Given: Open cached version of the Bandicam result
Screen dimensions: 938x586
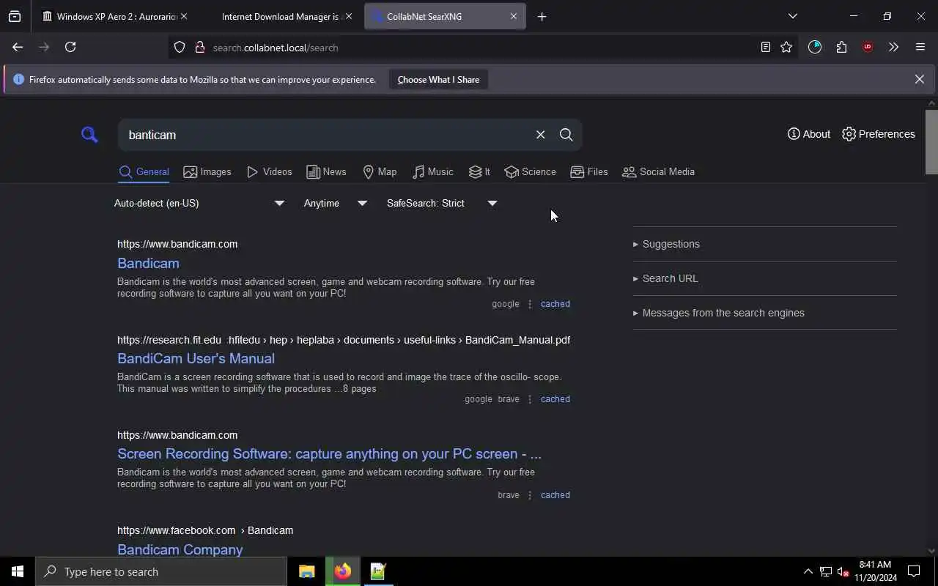Looking at the screenshot, I should click(x=555, y=304).
